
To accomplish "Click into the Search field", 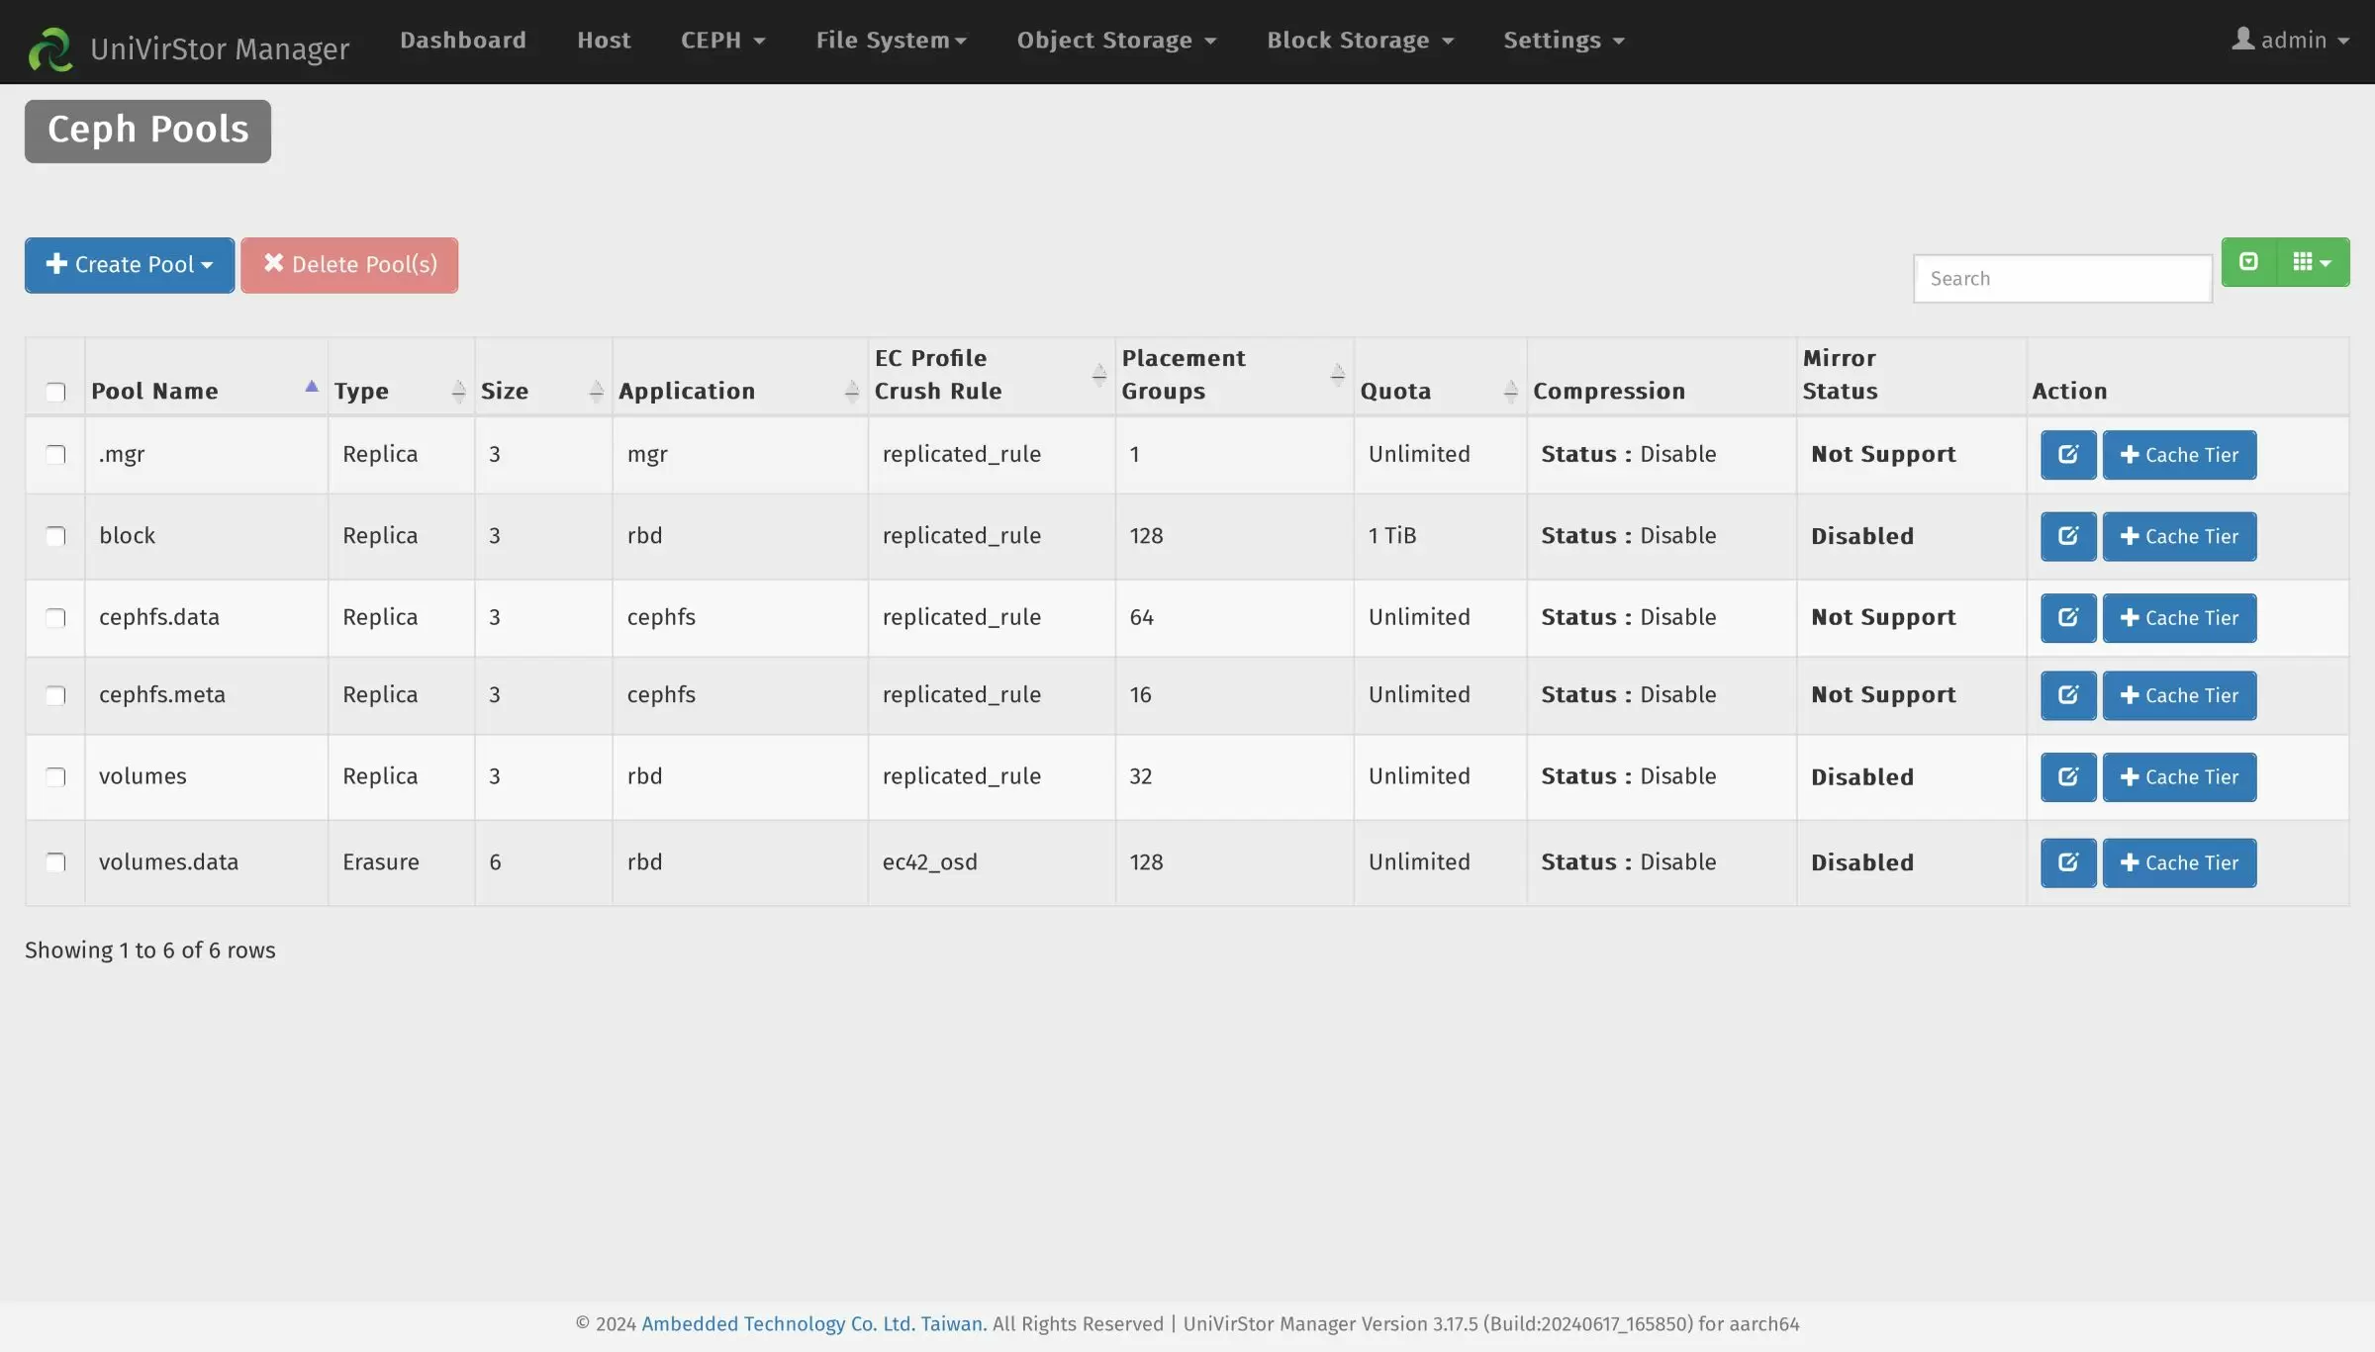I will click(x=2061, y=279).
